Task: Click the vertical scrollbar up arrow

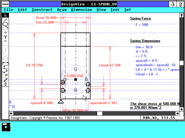Action: click(x=182, y=15)
